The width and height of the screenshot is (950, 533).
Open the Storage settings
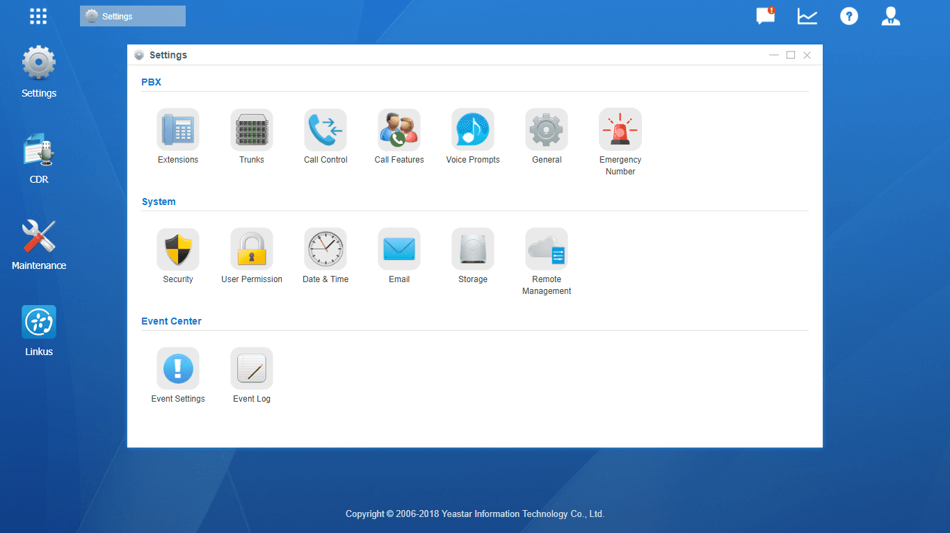(x=473, y=256)
